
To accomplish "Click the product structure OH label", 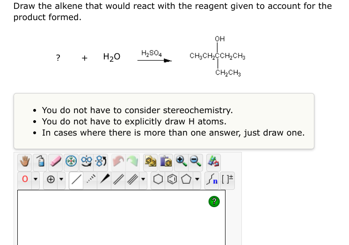I will click(x=220, y=39).
